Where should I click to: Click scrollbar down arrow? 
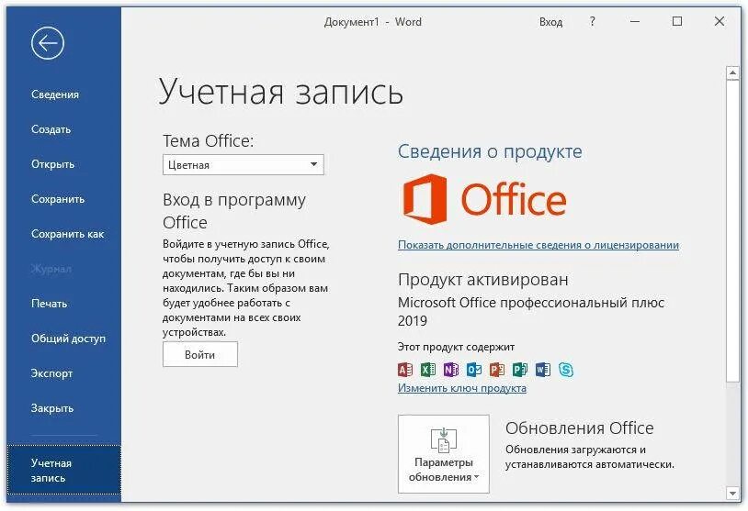(x=732, y=493)
